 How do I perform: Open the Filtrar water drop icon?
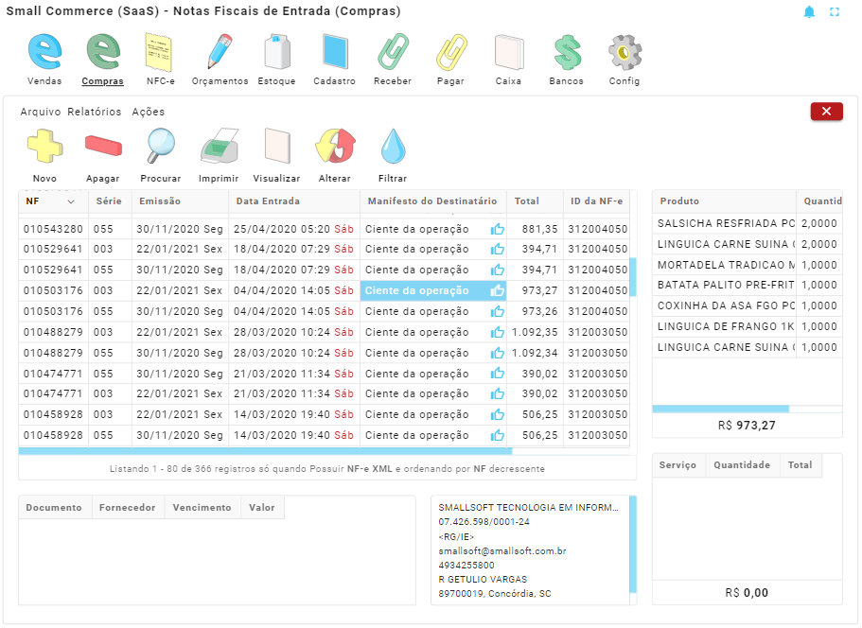(x=393, y=148)
